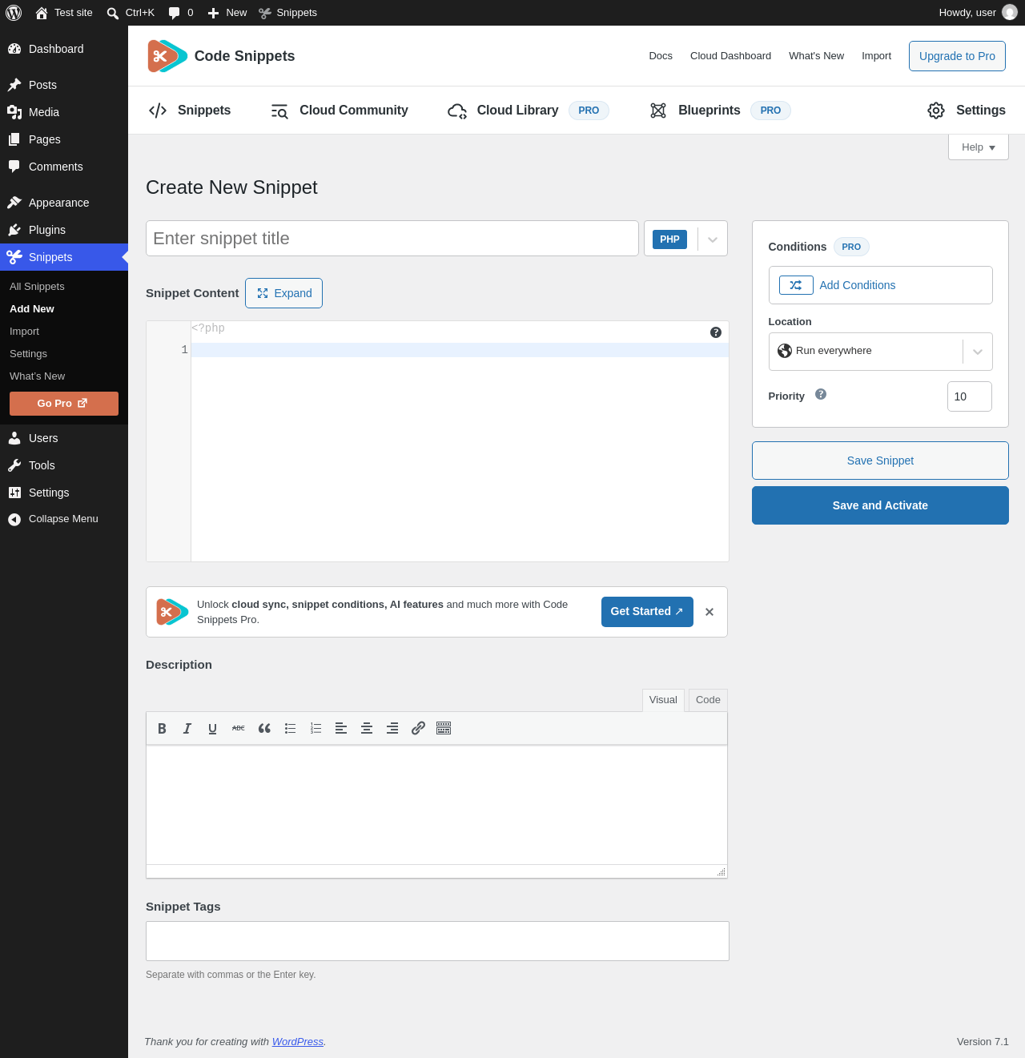Open Import link in header

coord(876,56)
